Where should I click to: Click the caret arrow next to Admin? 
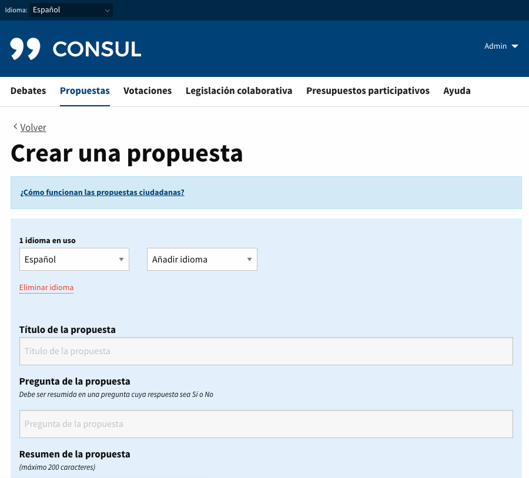tap(515, 46)
